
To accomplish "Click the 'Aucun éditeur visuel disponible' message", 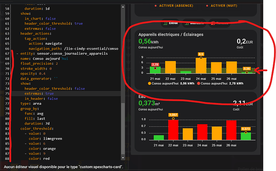I will pos(63,167).
